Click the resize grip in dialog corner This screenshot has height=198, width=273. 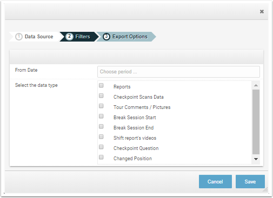coord(265,189)
